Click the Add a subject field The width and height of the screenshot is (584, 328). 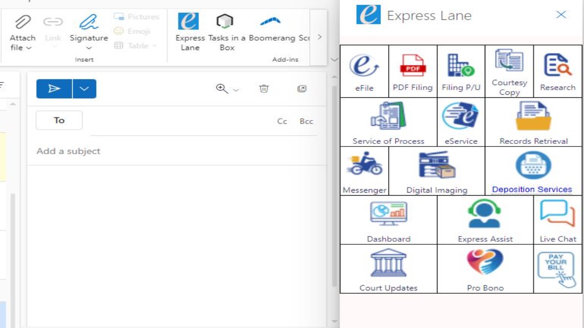point(176,151)
